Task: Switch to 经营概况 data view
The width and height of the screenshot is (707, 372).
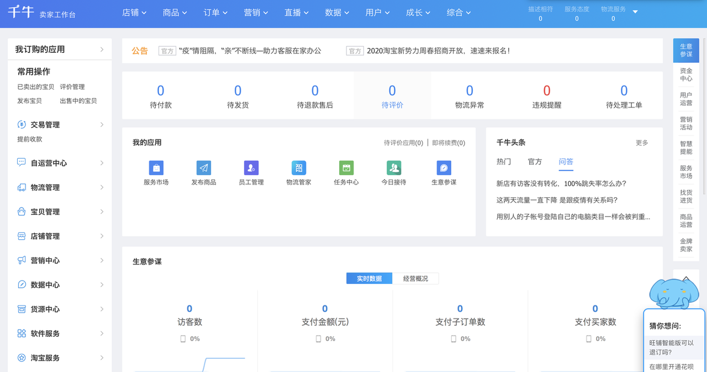Action: point(415,278)
